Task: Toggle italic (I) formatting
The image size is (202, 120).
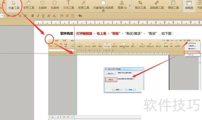Action: 38,16
